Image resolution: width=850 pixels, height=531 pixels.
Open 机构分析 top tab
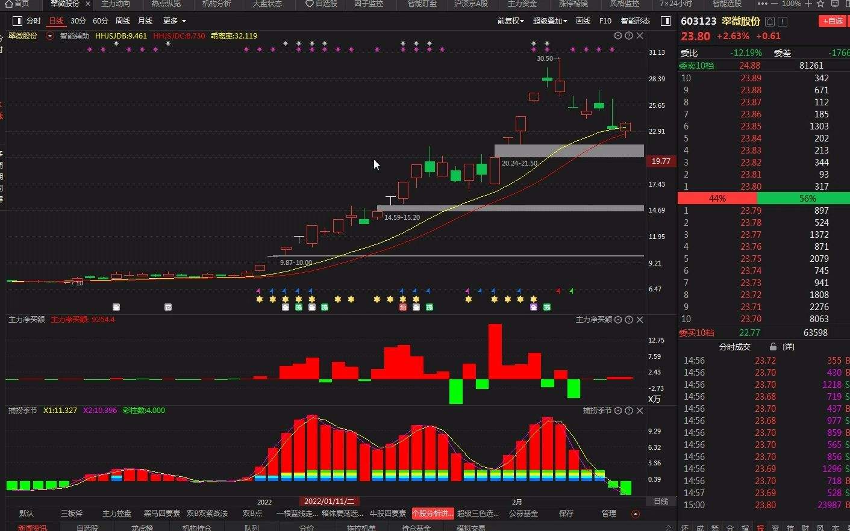coord(217,4)
